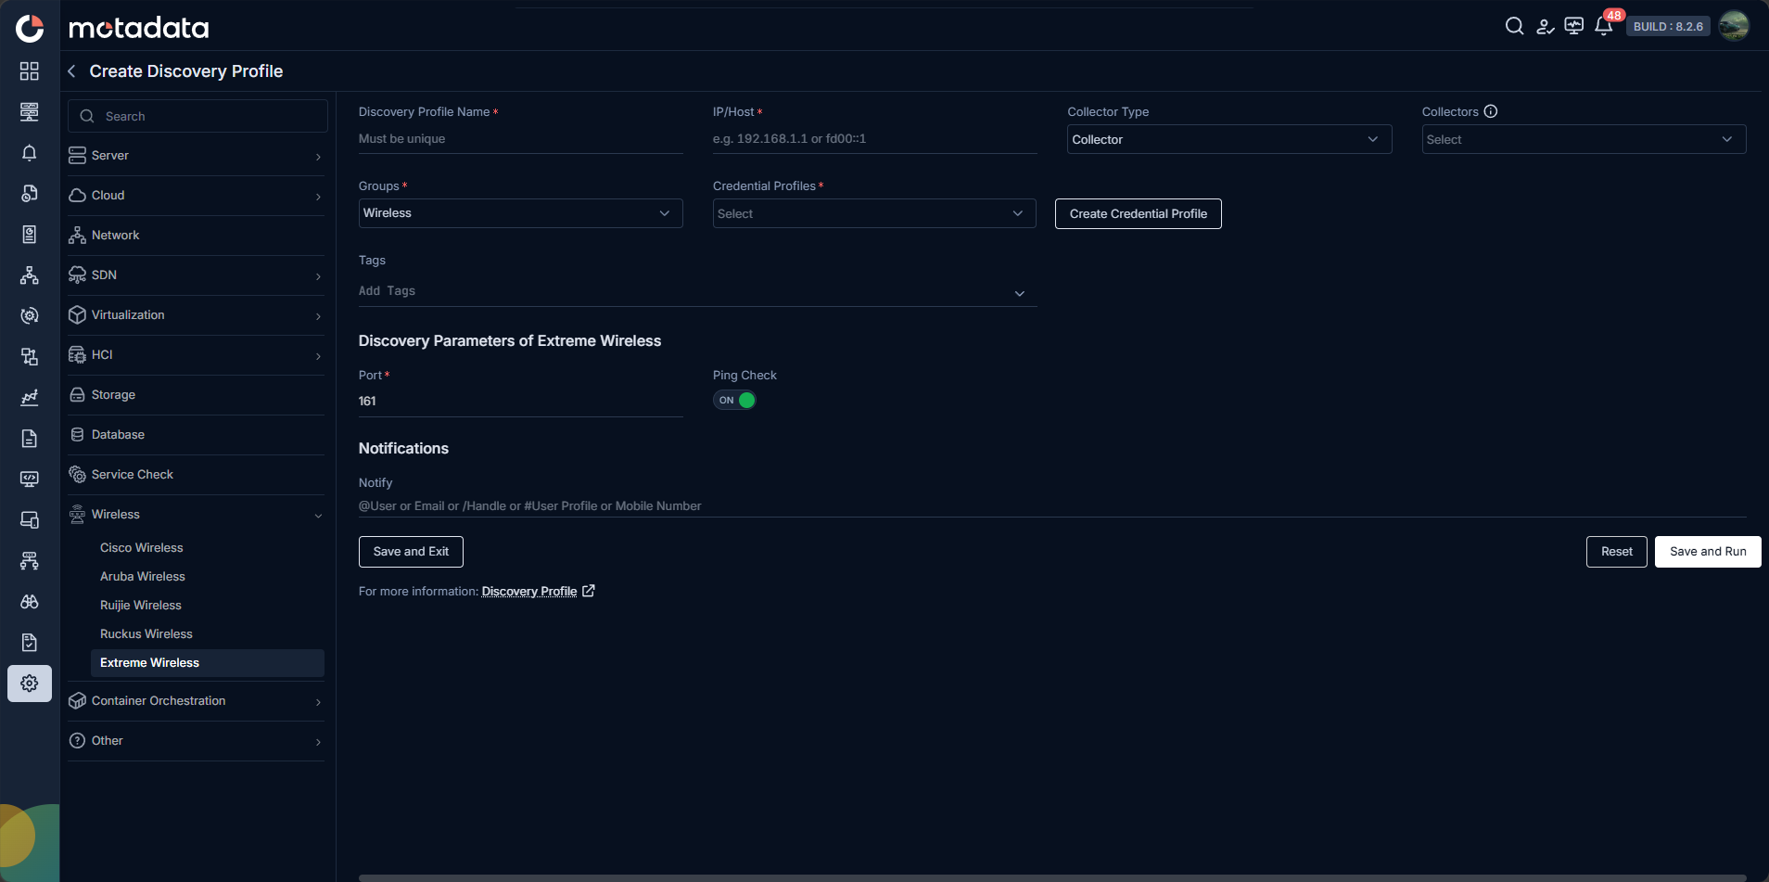Open the checklist document icon in sidebar

(30, 643)
